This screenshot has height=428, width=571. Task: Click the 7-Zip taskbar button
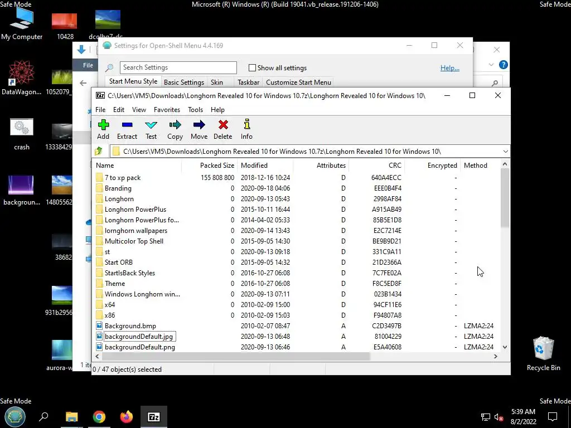tap(154, 417)
